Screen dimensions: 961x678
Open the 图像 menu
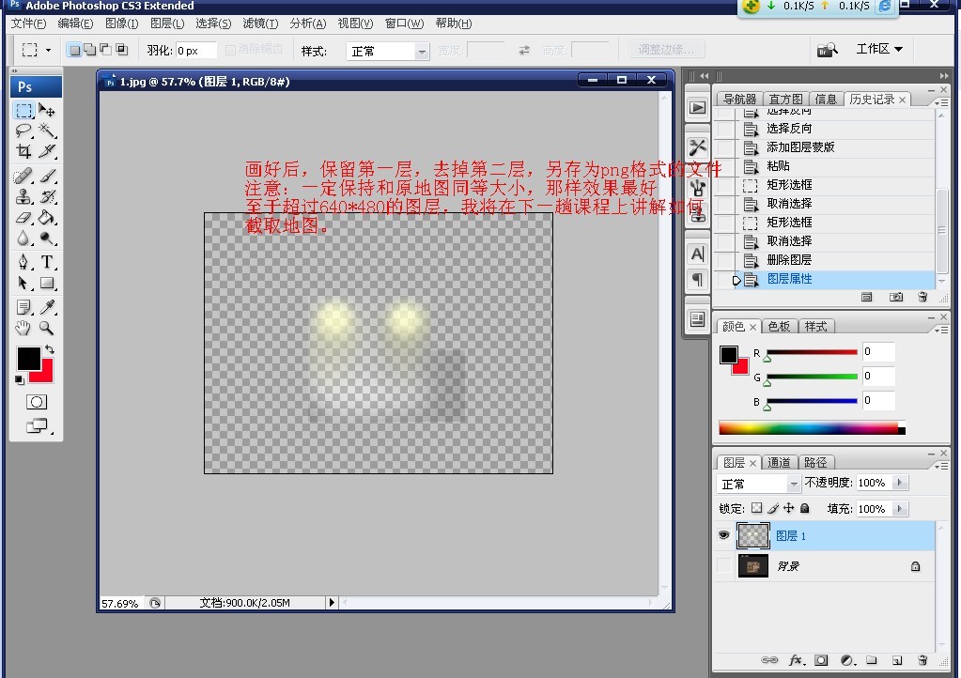[x=121, y=23]
